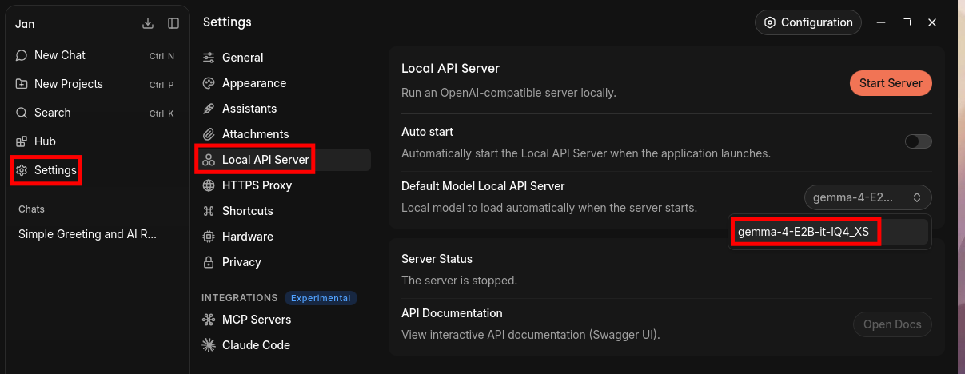This screenshot has width=965, height=374.
Task: Click the download icon beside Jan title
Action: pos(147,23)
